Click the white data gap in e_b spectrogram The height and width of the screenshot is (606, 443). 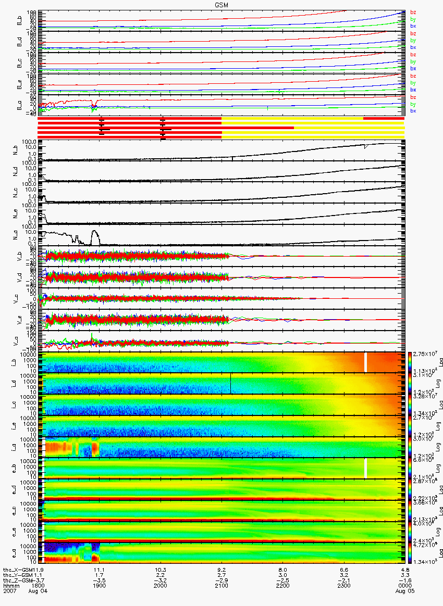click(365, 468)
